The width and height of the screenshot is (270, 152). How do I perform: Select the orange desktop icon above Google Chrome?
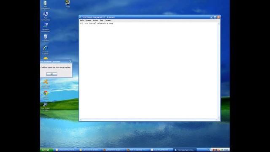click(x=46, y=84)
